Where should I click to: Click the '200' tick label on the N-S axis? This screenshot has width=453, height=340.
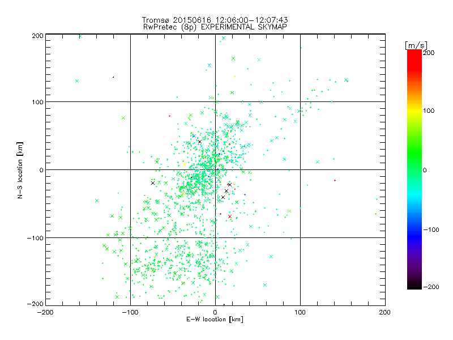pyautogui.click(x=37, y=36)
